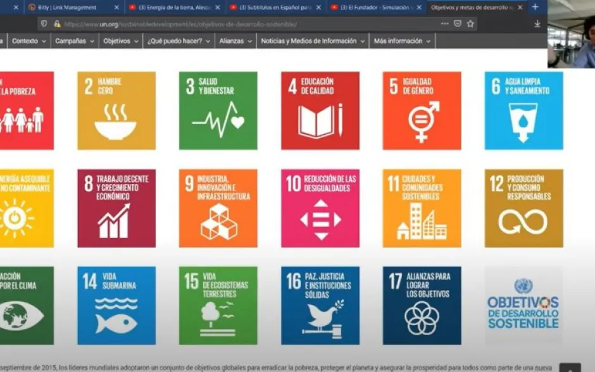Open SDG 10 Reducción de las Desigualdades tile
This screenshot has width=595, height=372.
pos(320,208)
